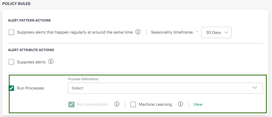Click chevron arrow of Process Definitions field
Viewport: 272px width, 117px height.
pos(255,88)
